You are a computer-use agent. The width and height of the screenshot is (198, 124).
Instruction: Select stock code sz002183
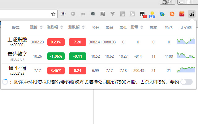17,73
